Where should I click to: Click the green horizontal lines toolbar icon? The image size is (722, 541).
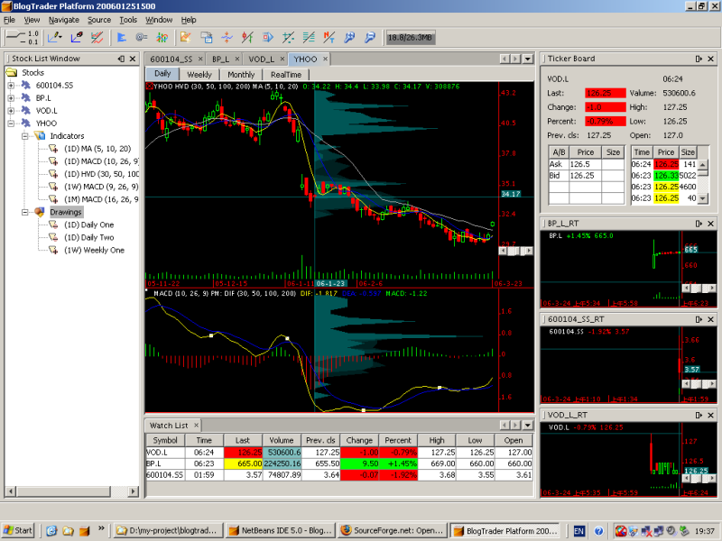pyautogui.click(x=309, y=37)
